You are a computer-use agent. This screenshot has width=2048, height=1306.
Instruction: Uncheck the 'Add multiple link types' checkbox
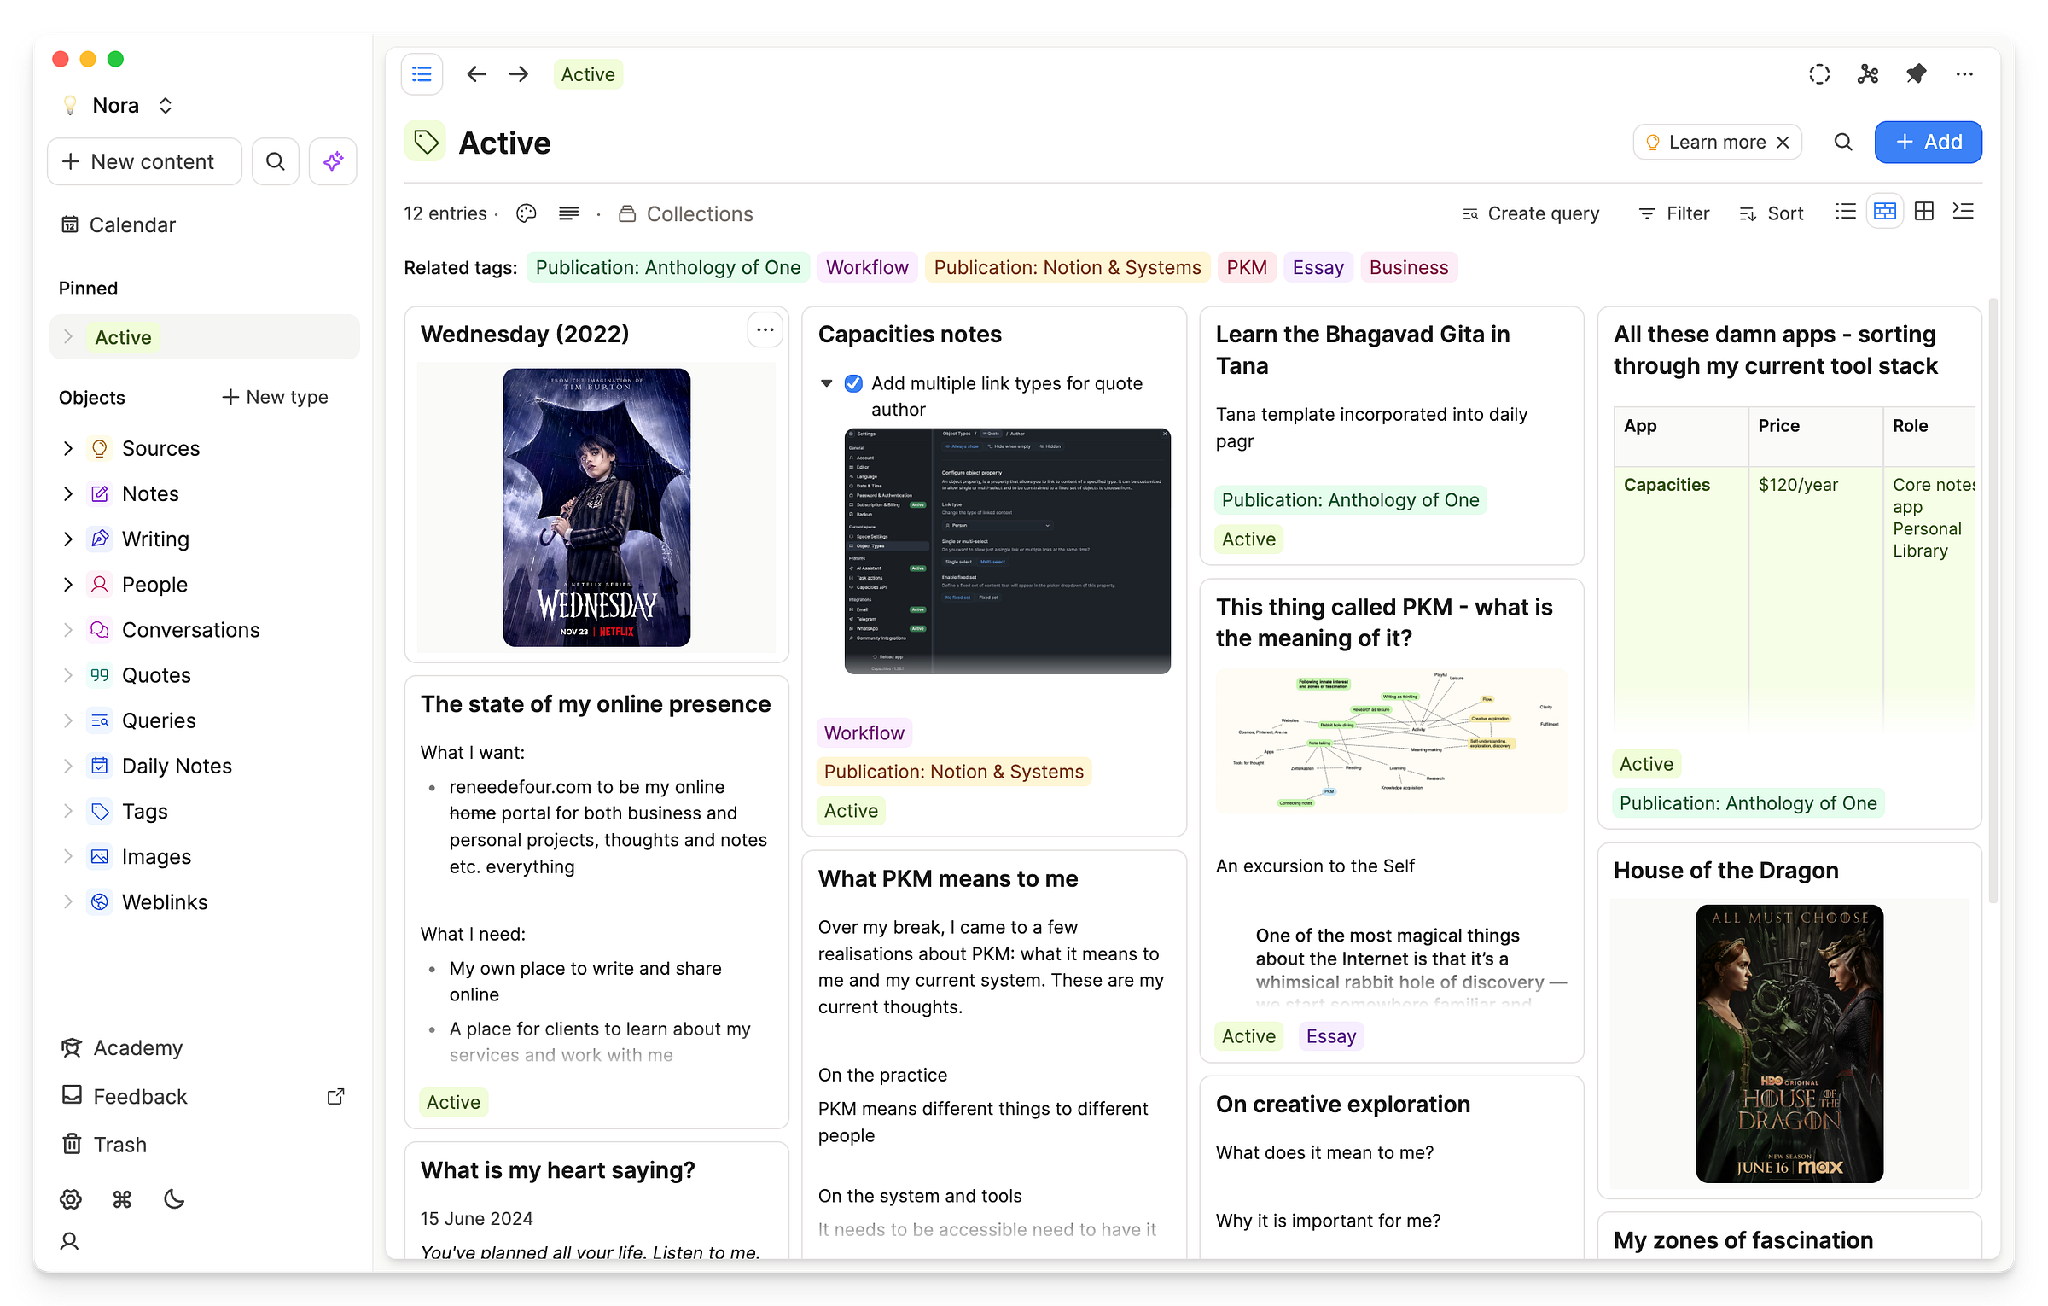click(x=853, y=383)
